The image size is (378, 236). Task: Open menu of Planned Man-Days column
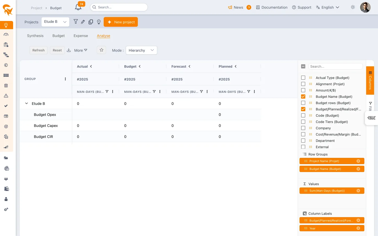click(254, 92)
